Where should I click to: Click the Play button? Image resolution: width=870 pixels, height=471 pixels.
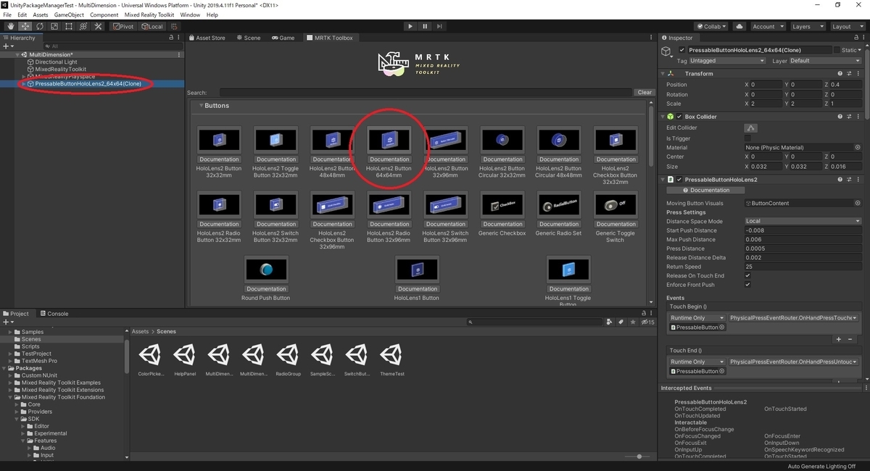(x=410, y=26)
